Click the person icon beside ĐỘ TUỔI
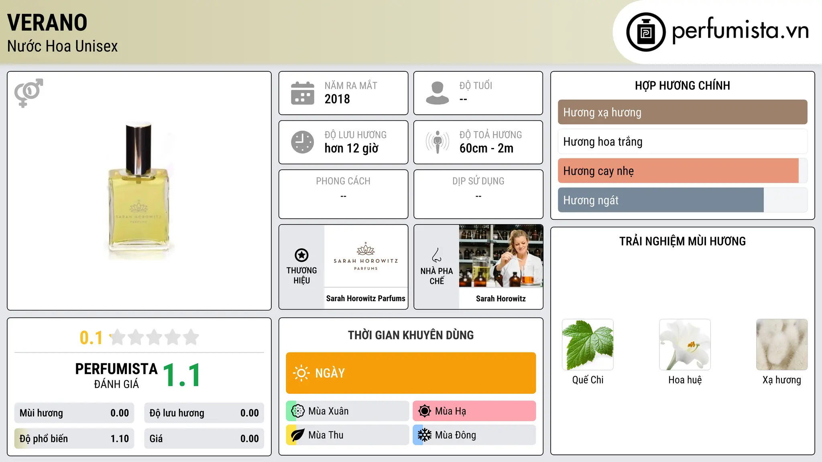The height and width of the screenshot is (462, 822). click(437, 93)
